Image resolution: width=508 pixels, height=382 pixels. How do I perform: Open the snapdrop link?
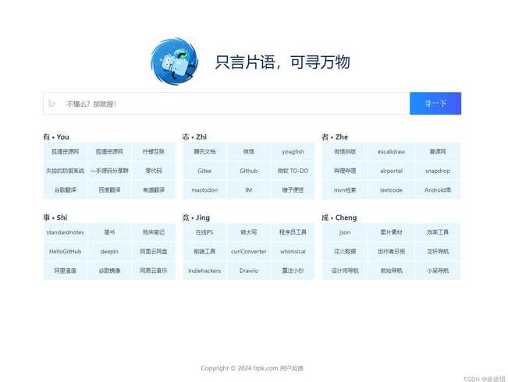[437, 171]
